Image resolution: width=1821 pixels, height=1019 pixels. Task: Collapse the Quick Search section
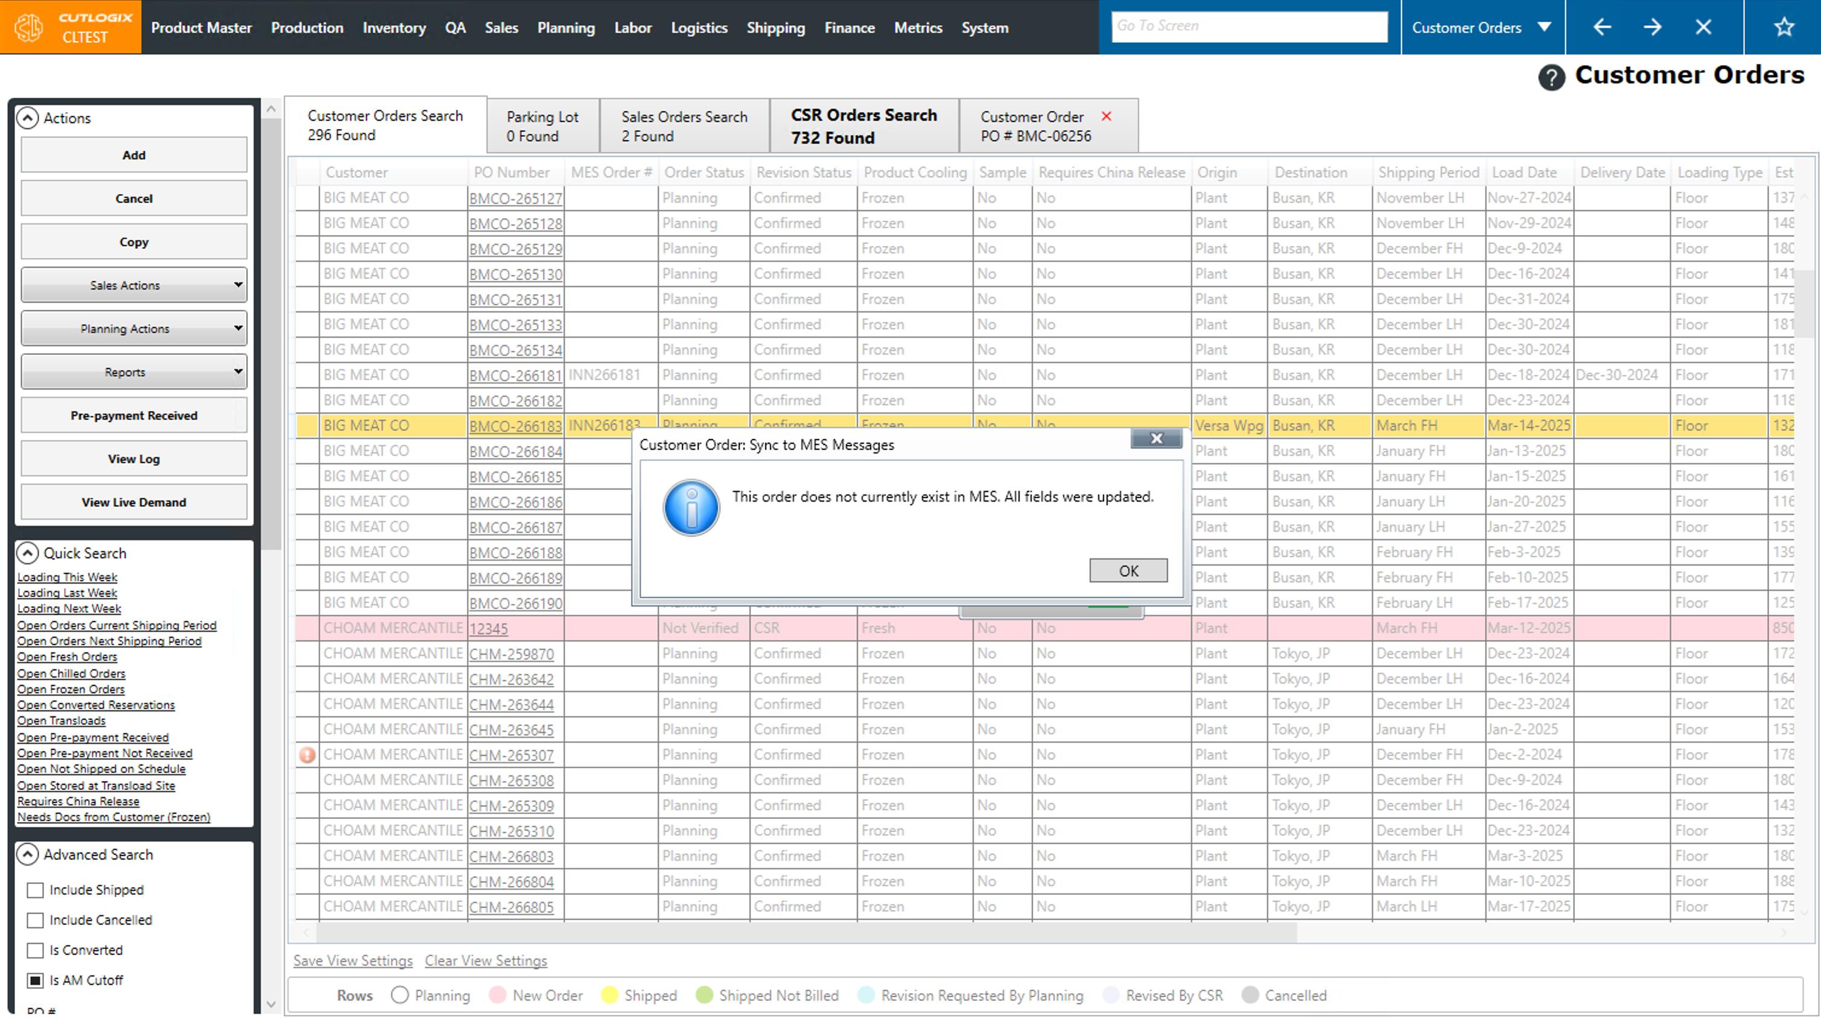point(28,554)
